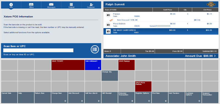Click the Ralph Summit customer name
Image resolution: width=220 pixels, height=104 pixels.
[x=115, y=4]
